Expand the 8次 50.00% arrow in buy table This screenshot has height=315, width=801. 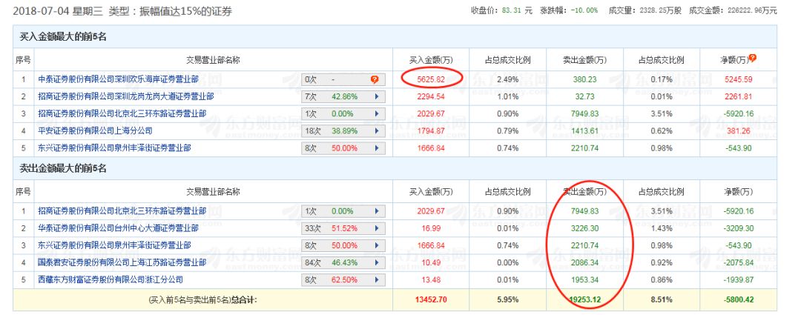click(377, 148)
